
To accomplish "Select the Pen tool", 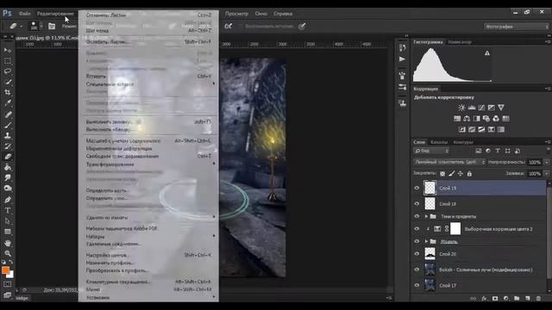I will tap(8, 200).
